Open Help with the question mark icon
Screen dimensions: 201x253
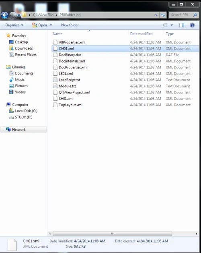click(192, 25)
